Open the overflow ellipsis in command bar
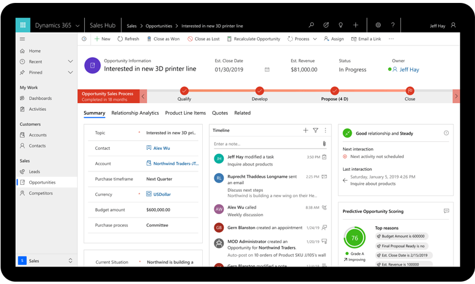The height and width of the screenshot is (284, 475). pyautogui.click(x=391, y=39)
